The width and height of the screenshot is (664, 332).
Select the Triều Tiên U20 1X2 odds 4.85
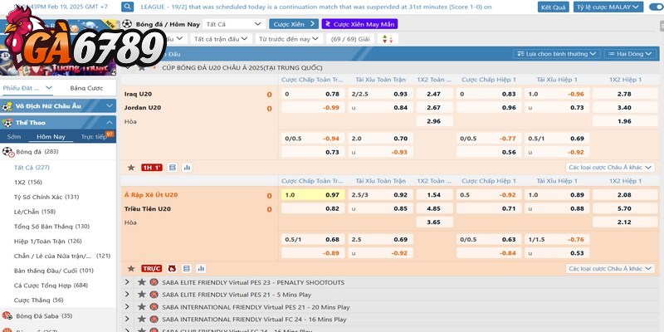[x=434, y=208]
